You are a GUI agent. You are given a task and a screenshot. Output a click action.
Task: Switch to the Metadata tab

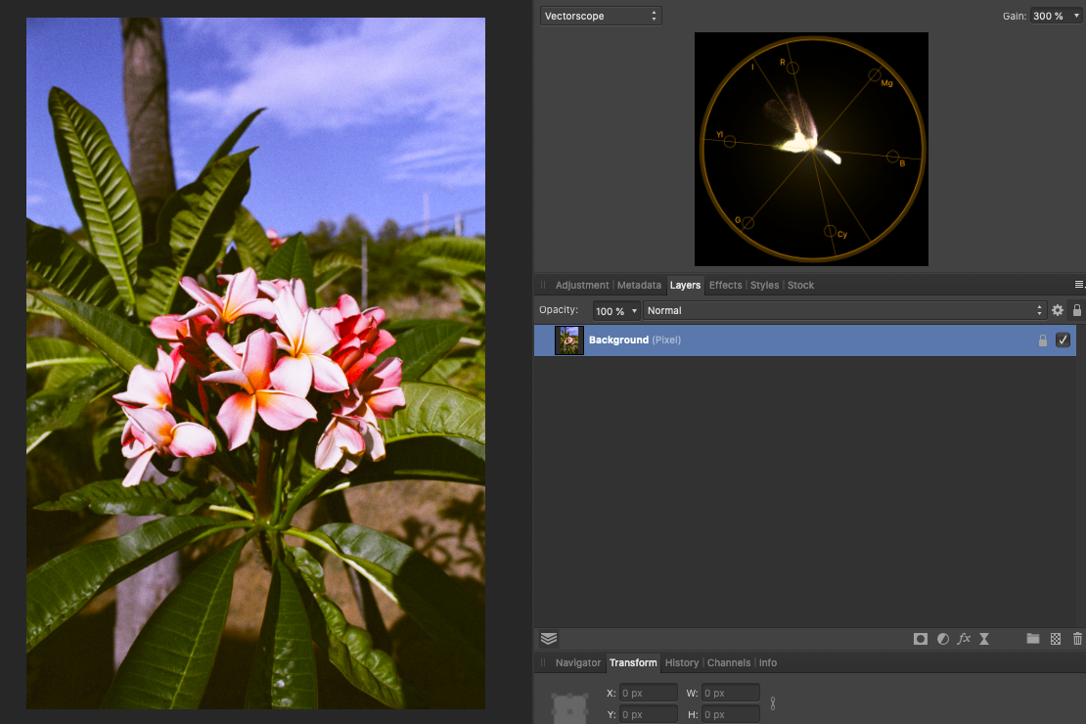pyautogui.click(x=639, y=285)
